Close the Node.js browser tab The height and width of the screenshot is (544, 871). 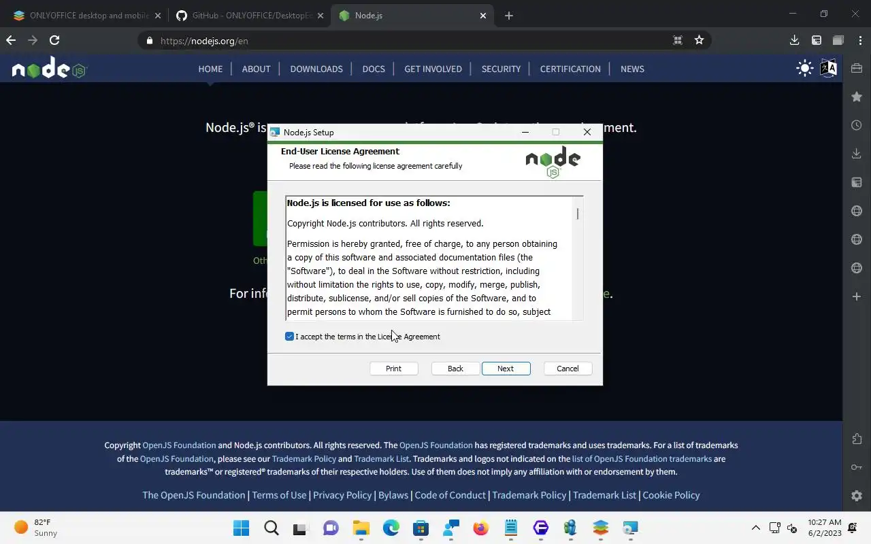click(483, 15)
